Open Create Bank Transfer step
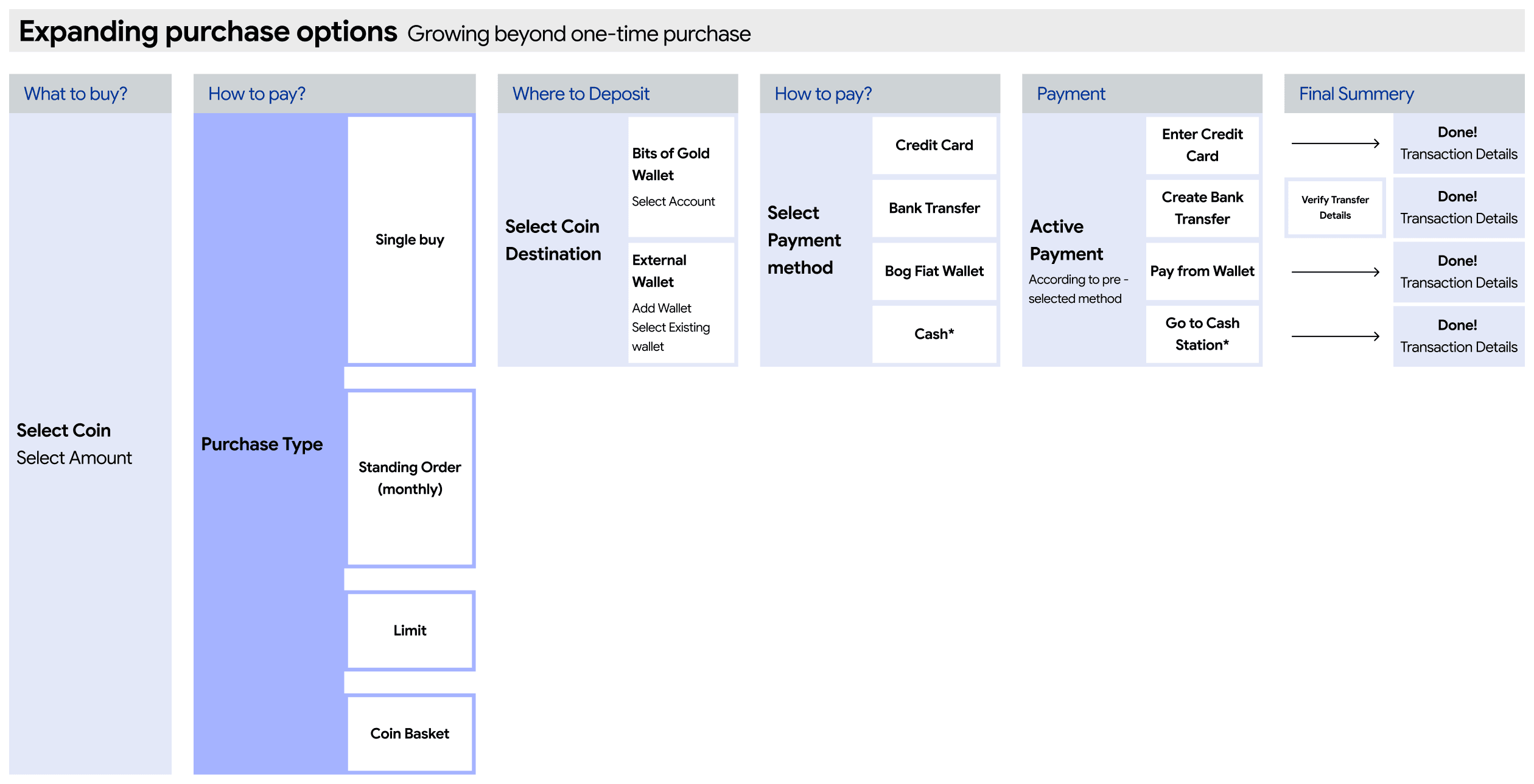Viewport: 1534px width, 784px height. click(x=1202, y=208)
